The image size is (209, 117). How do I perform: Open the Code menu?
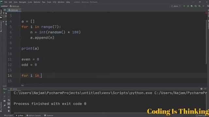coord(30,2)
